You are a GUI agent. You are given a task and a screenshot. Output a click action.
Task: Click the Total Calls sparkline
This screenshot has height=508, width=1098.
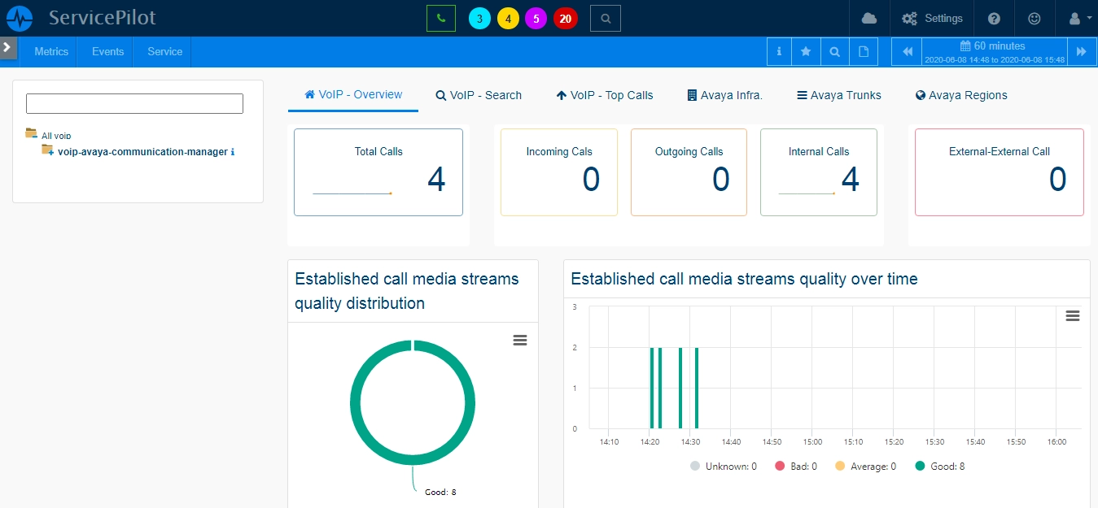[x=352, y=193]
